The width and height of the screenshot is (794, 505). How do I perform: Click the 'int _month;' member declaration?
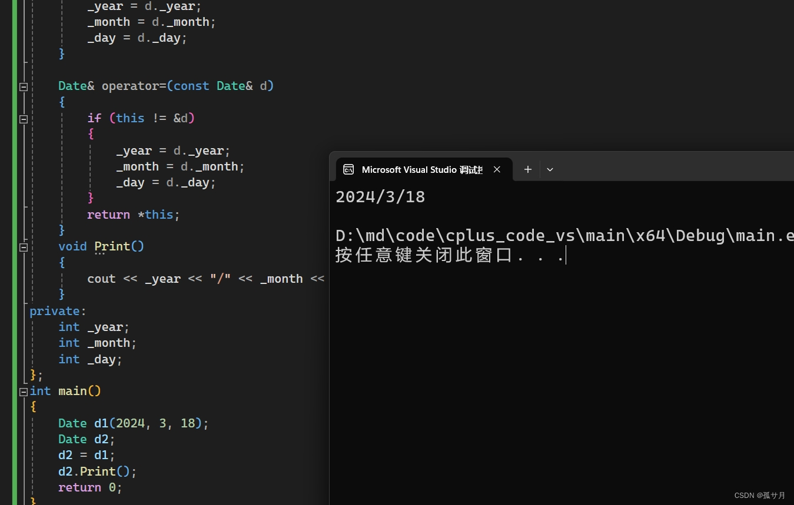point(97,343)
